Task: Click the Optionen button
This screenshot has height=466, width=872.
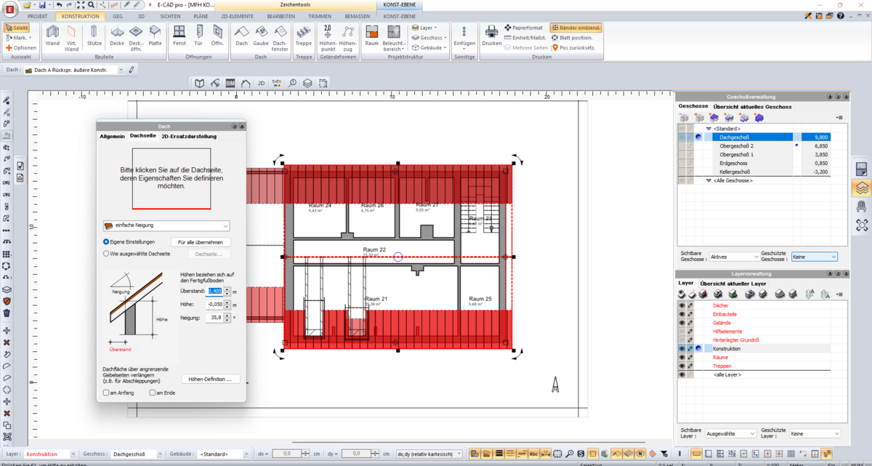Action: click(x=20, y=47)
